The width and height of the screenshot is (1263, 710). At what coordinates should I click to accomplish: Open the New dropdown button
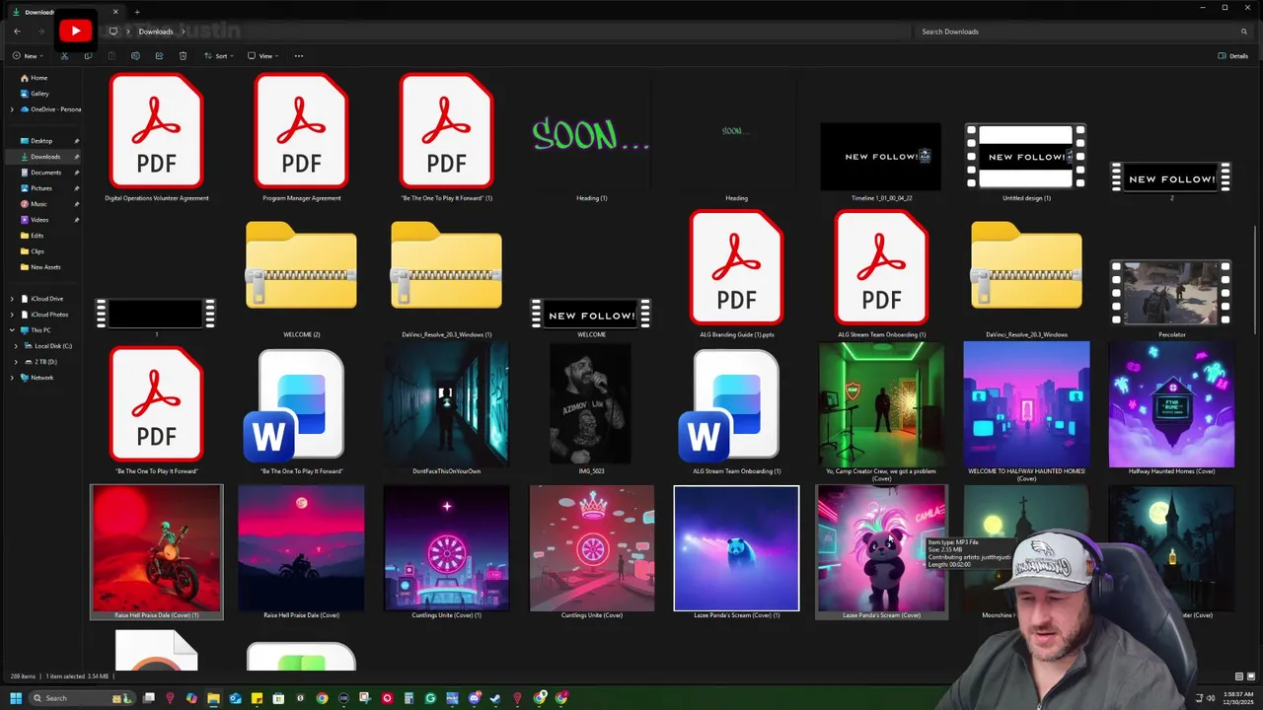pyautogui.click(x=26, y=56)
